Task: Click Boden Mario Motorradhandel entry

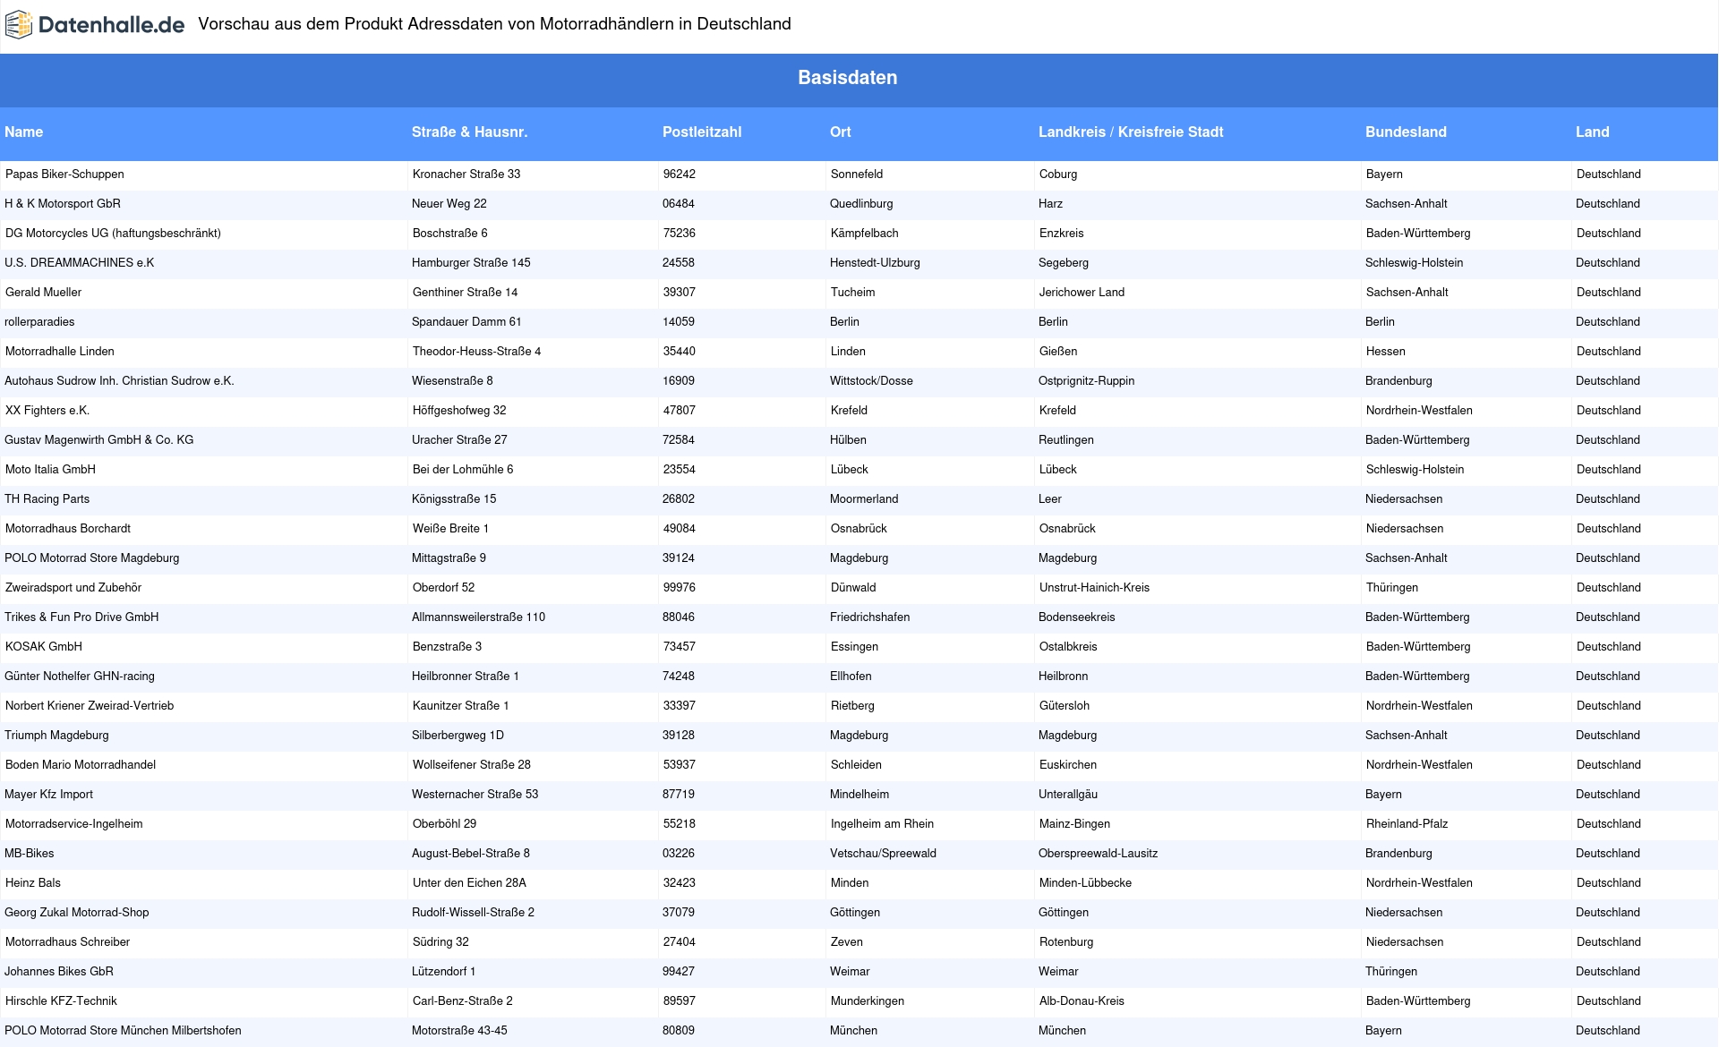Action: [81, 765]
